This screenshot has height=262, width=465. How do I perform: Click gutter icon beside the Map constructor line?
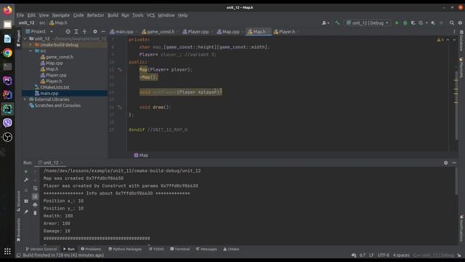coord(119,70)
